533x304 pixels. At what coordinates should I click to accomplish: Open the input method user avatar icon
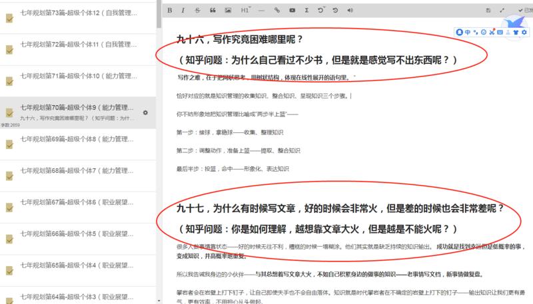tap(460, 32)
